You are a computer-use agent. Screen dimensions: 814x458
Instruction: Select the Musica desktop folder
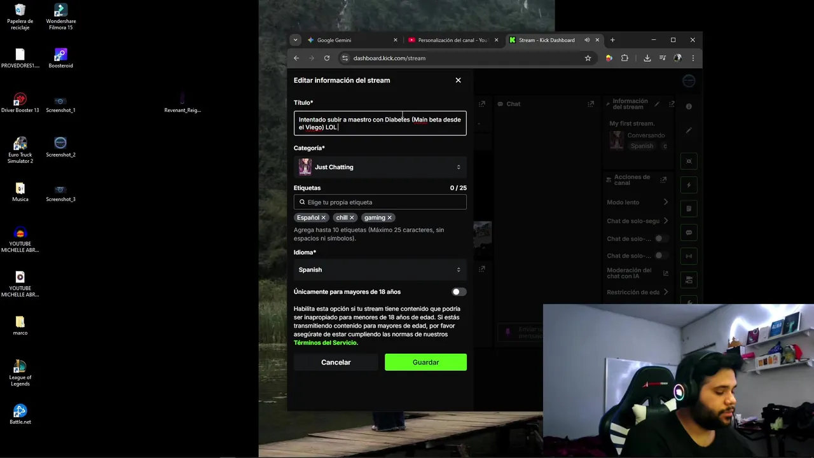click(20, 191)
